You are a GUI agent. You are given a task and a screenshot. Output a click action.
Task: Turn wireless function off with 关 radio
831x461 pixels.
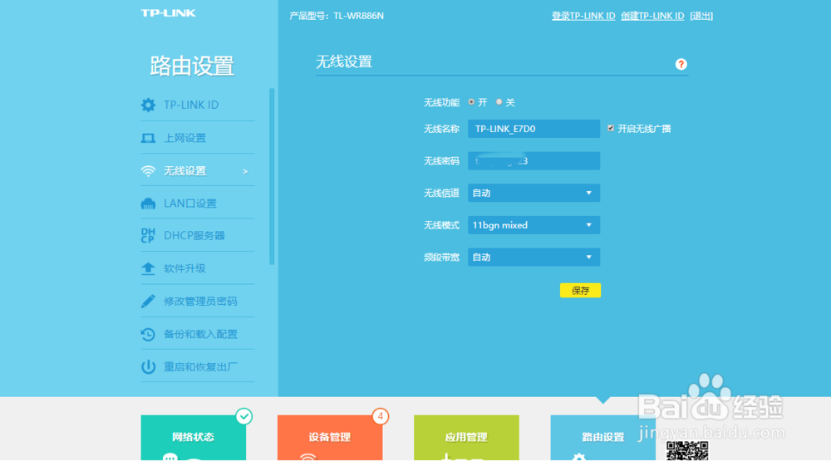click(x=499, y=101)
